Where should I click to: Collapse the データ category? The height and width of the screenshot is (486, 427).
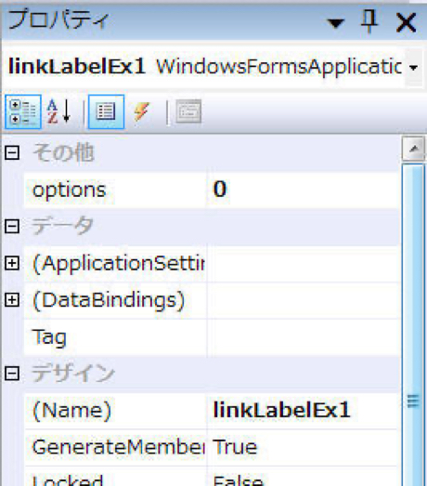point(12,226)
